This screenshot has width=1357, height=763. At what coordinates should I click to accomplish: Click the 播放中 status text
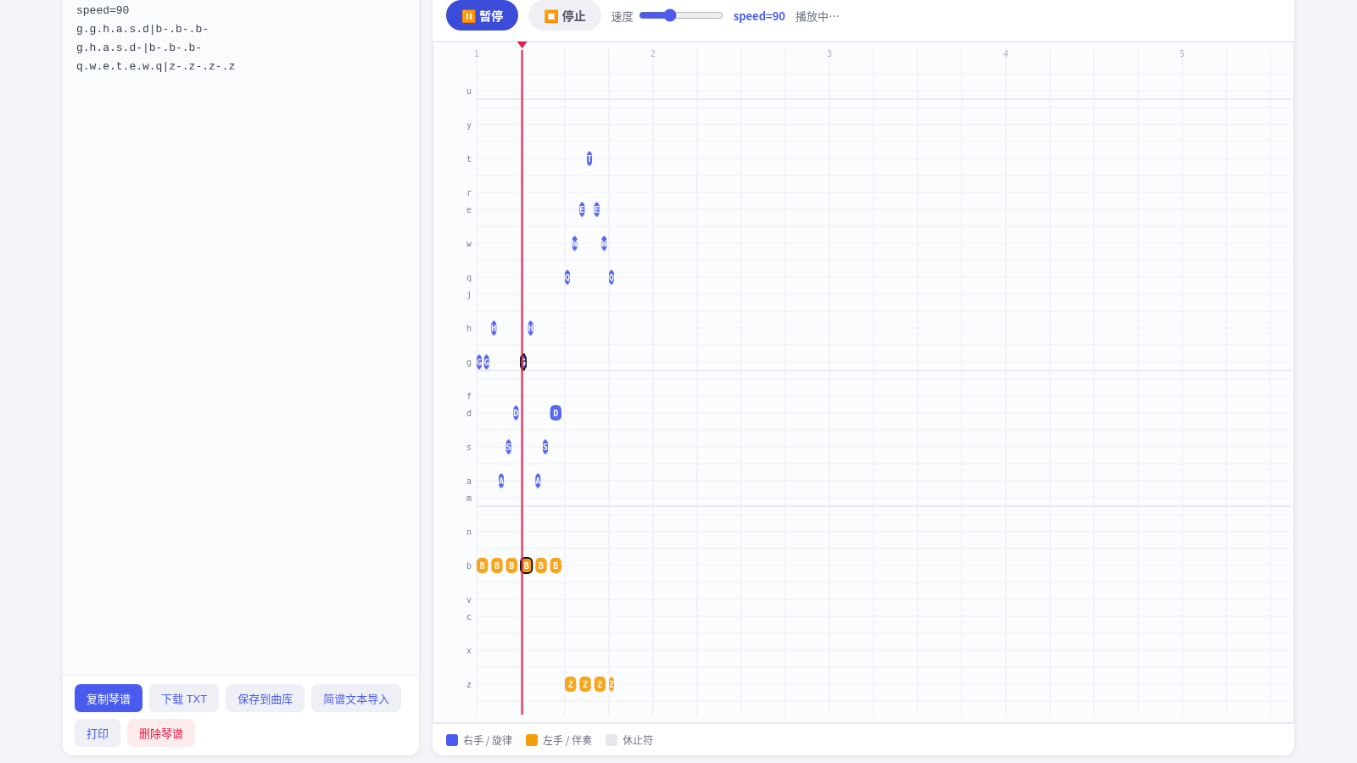coord(818,16)
